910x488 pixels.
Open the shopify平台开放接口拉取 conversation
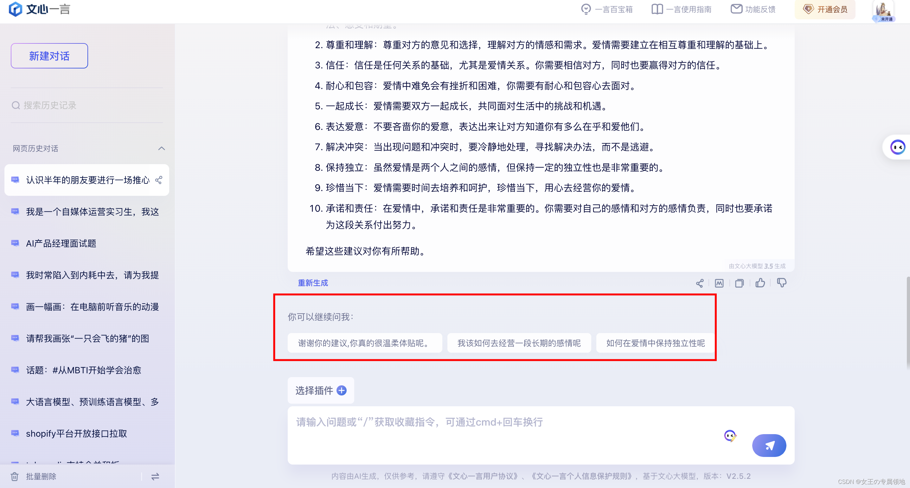[x=76, y=433]
